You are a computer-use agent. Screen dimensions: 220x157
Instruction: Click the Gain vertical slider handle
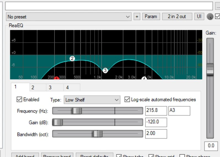point(210,69)
